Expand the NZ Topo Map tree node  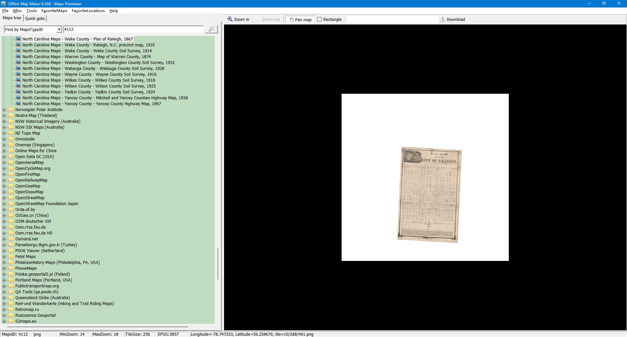click(x=4, y=133)
